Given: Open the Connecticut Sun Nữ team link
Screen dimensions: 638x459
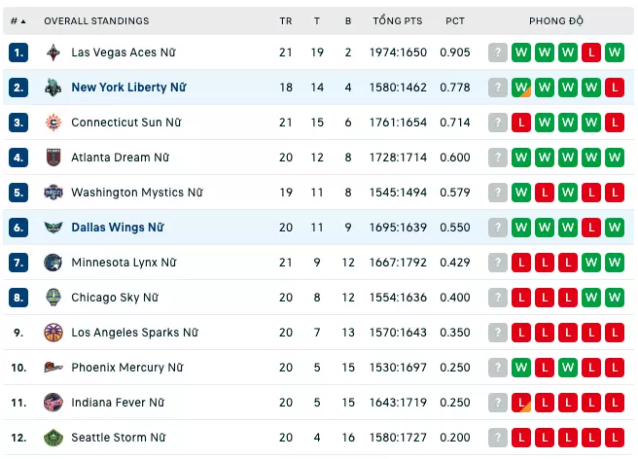Looking at the screenshot, I should click(x=126, y=123).
